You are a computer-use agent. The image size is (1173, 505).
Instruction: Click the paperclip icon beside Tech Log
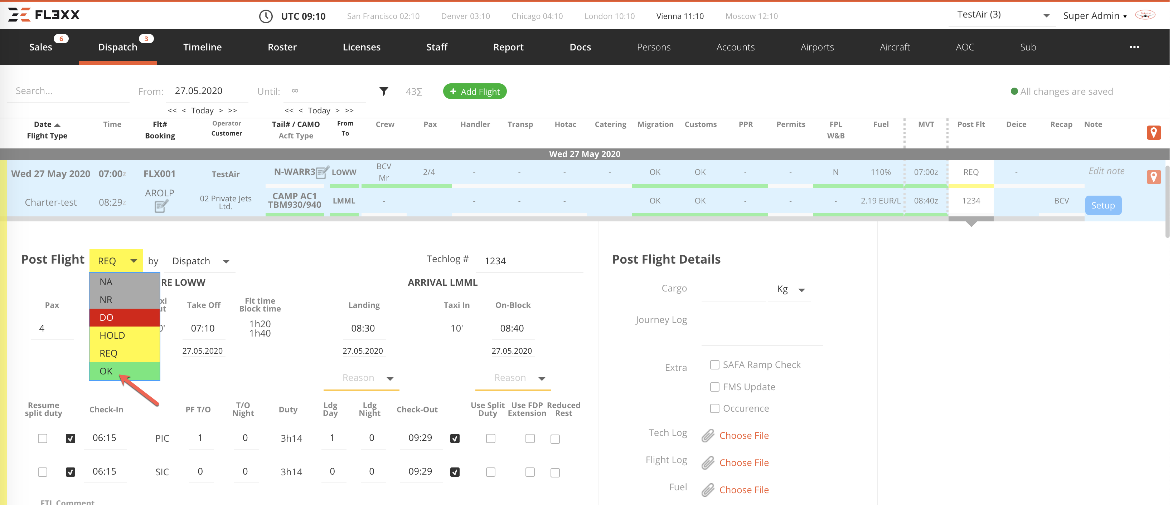708,435
